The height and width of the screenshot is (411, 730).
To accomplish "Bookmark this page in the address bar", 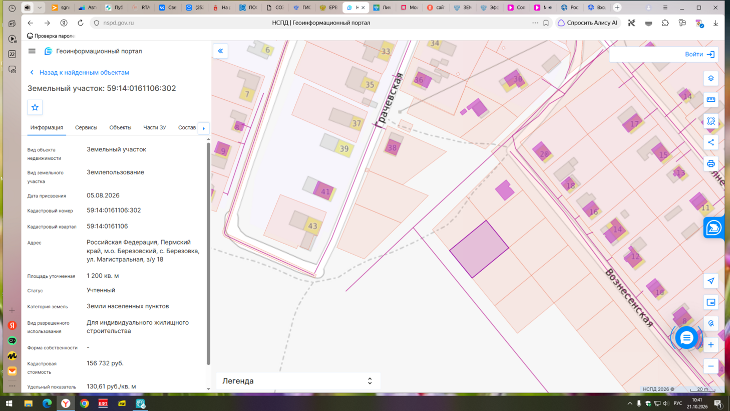I will click(x=546, y=23).
